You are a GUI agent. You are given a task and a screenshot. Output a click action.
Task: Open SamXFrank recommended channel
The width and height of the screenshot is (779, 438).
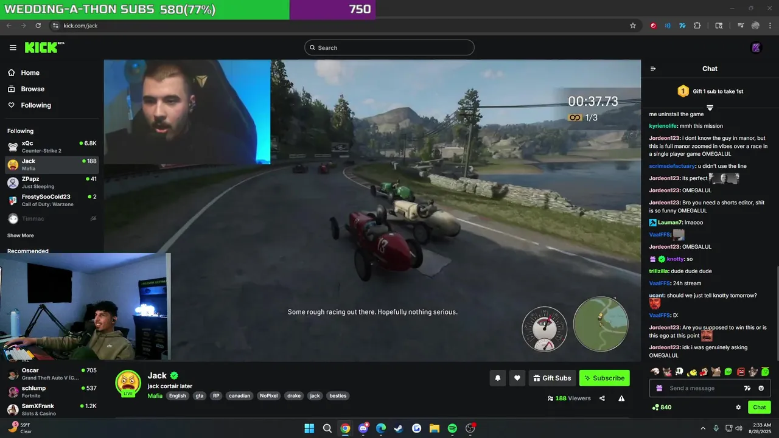tap(52, 409)
